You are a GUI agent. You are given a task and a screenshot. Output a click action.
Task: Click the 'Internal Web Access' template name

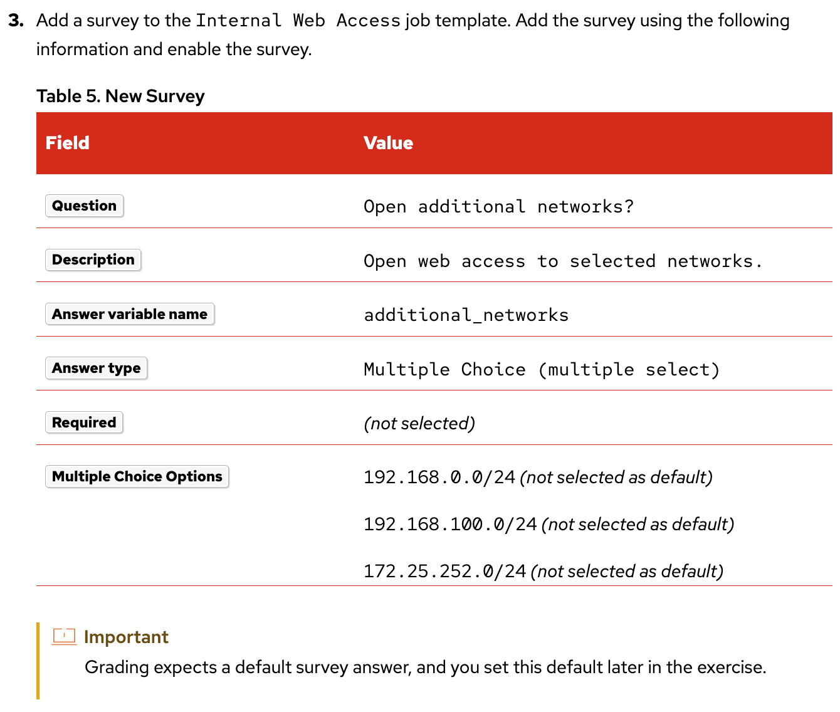click(x=298, y=21)
